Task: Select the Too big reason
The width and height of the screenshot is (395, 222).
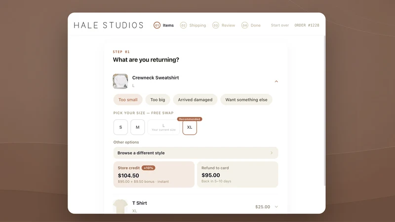Action: pyautogui.click(x=158, y=100)
